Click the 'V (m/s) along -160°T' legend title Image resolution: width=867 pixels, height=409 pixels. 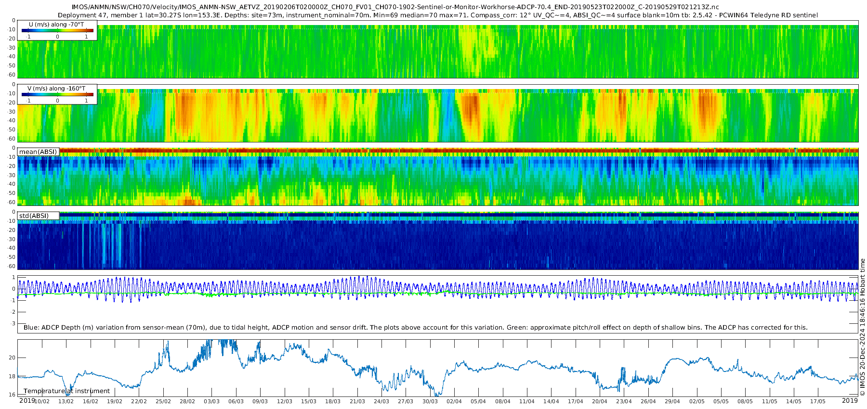56,89
